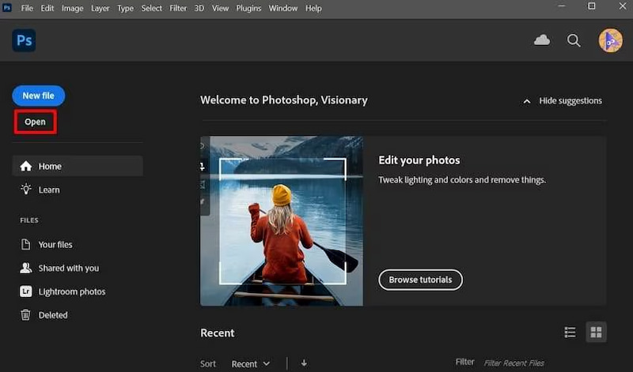Open cloud sync status icon
This screenshot has width=633, height=372.
(542, 40)
